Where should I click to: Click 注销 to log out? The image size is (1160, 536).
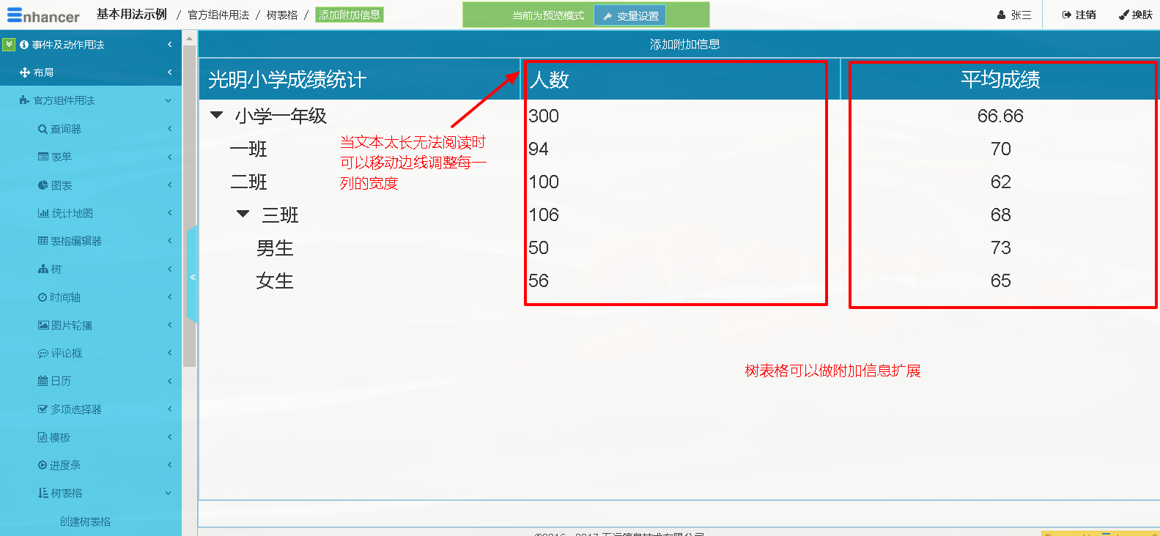[1079, 15]
